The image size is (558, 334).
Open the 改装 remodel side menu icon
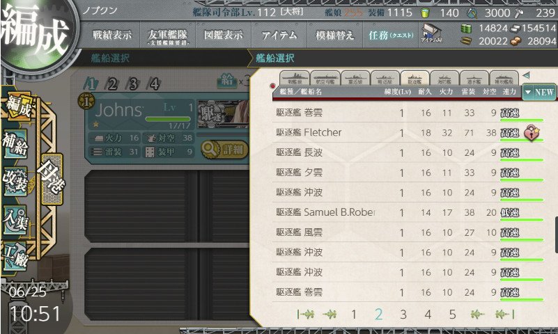[15, 181]
